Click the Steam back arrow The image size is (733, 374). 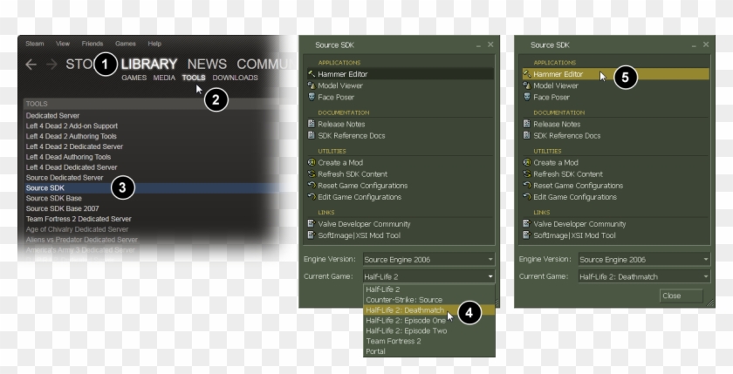click(31, 65)
